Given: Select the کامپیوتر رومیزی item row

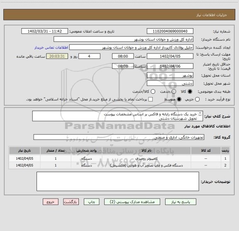Looking at the screenshot, I should pos(119,158).
